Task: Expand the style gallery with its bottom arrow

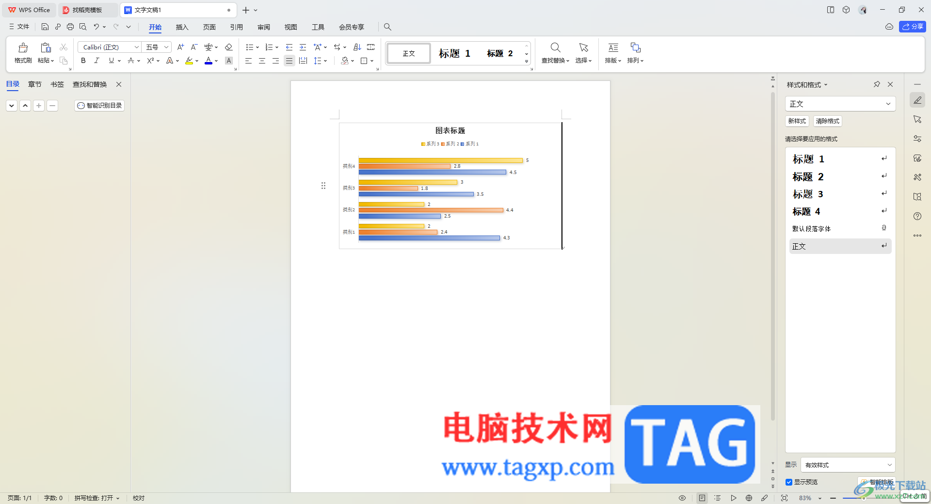Action: (x=527, y=62)
